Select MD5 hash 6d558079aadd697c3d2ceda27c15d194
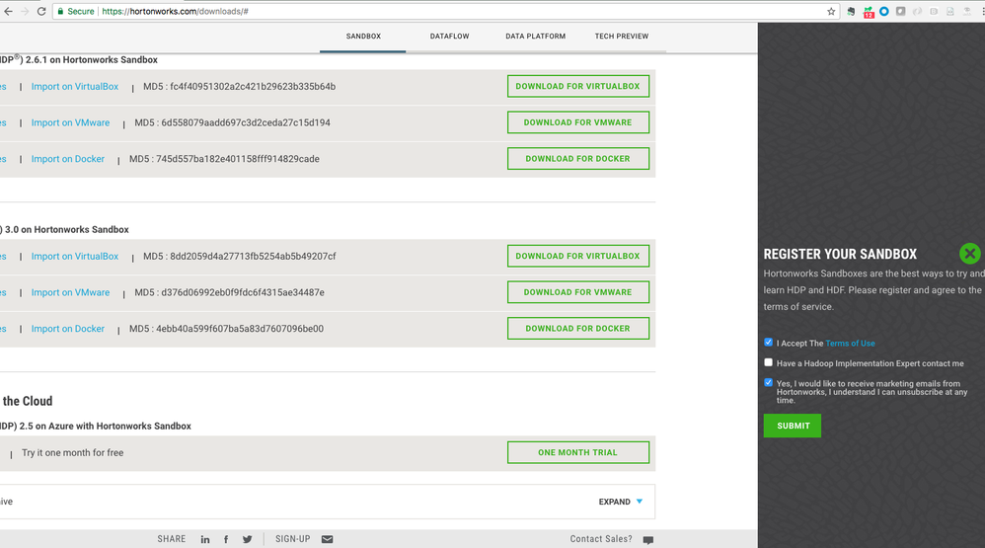The height and width of the screenshot is (548, 985). (246, 122)
